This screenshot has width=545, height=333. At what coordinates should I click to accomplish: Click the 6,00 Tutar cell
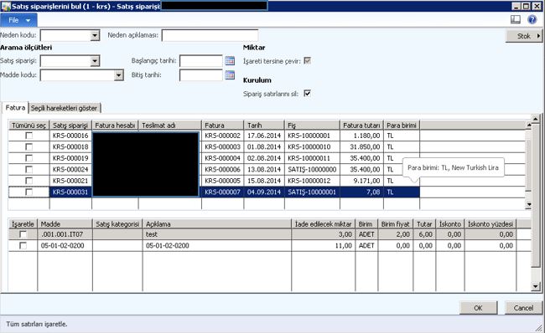click(424, 234)
